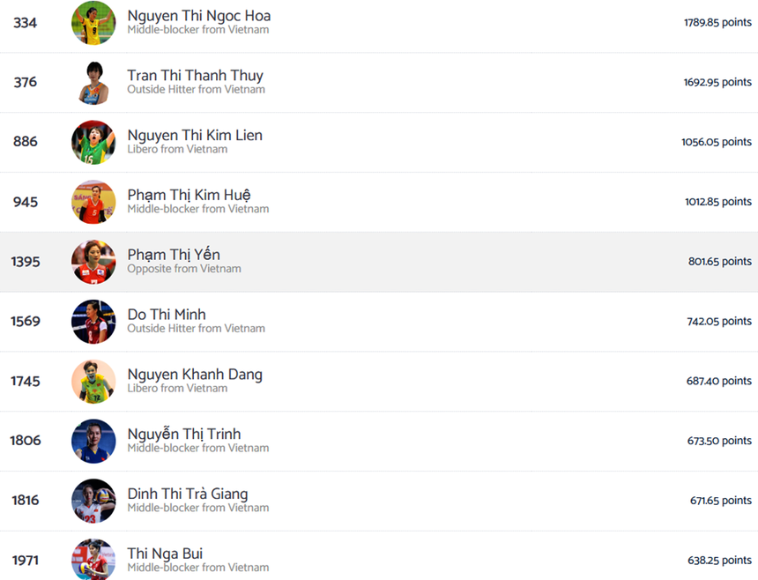Click the 671.65 points score

[x=720, y=501]
